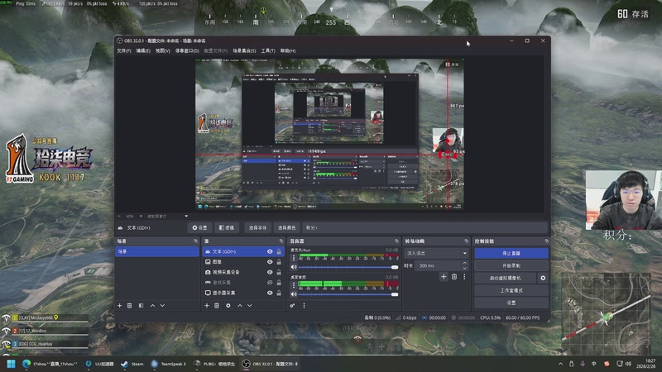
Task: Mute the desktop audio speaker icon
Action: [294, 294]
